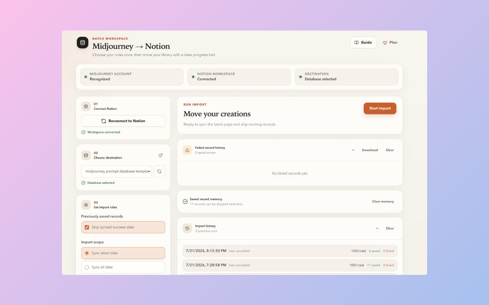This screenshot has height=305, width=489.
Task: Open the Guide button
Action: 363,42
